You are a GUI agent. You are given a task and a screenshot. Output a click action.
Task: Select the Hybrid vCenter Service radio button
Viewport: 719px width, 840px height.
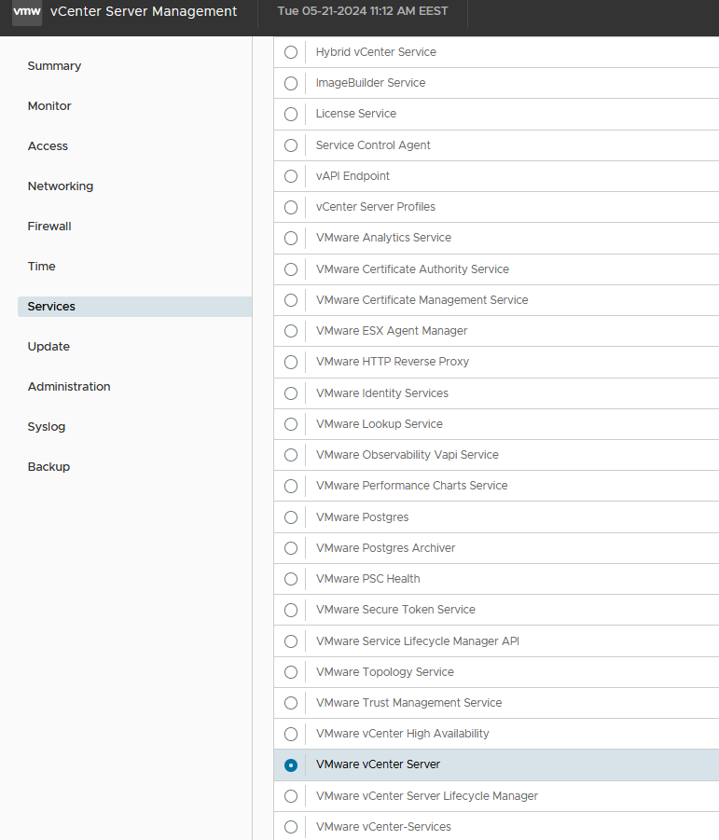pos(291,52)
